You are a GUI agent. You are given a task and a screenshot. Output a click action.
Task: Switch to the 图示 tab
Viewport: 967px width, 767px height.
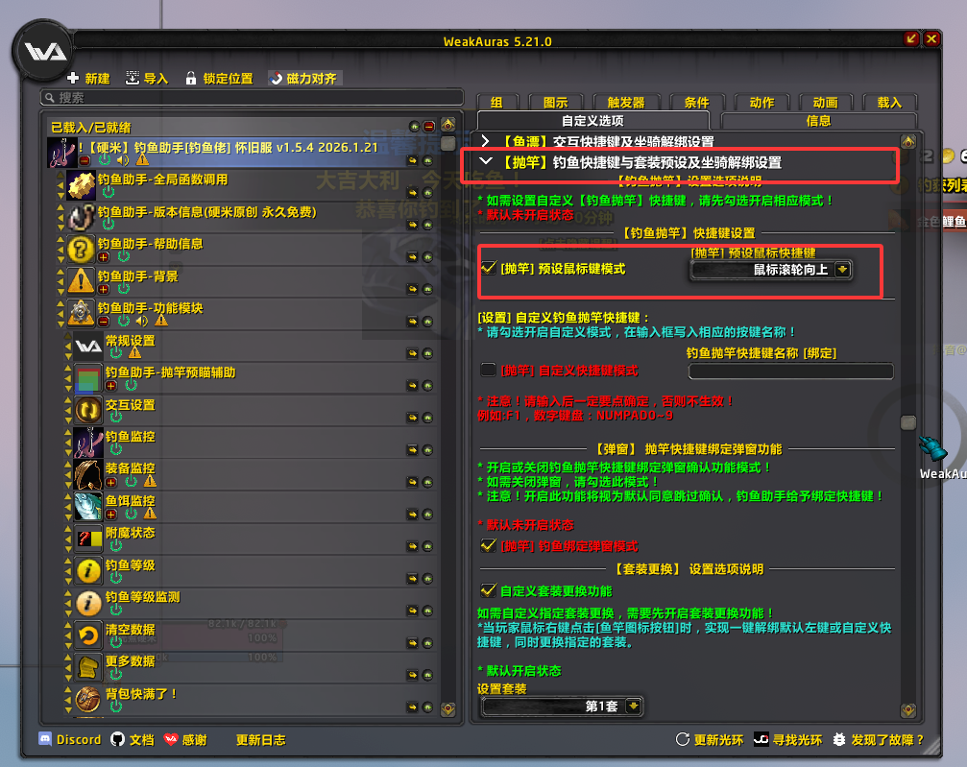click(555, 103)
